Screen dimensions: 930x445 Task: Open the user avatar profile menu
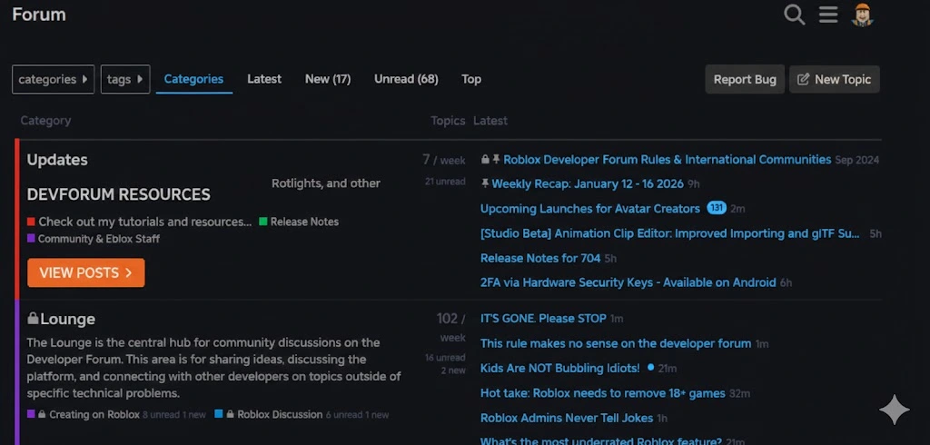click(x=863, y=15)
